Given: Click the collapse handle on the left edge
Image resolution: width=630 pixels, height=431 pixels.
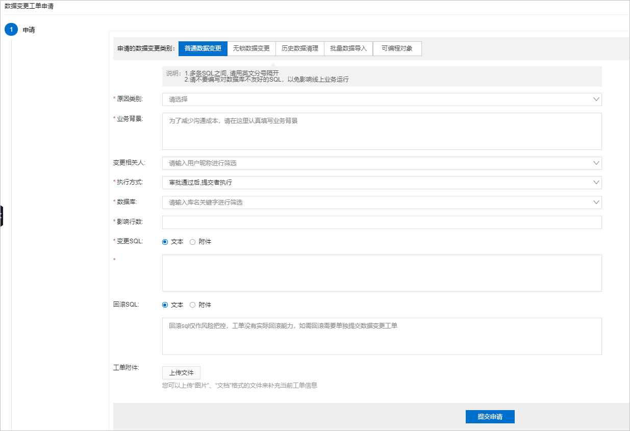Looking at the screenshot, I should [2, 216].
